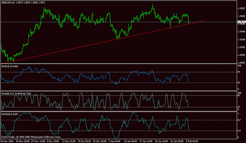Click the 1.9240 price scale label
Image resolution: width=246 pixels, height=143 pixels.
[241, 40]
